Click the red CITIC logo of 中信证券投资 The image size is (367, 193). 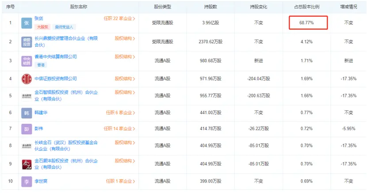(27, 79)
